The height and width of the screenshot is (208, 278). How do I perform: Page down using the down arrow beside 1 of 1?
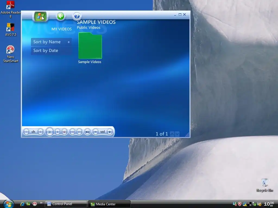point(177,134)
